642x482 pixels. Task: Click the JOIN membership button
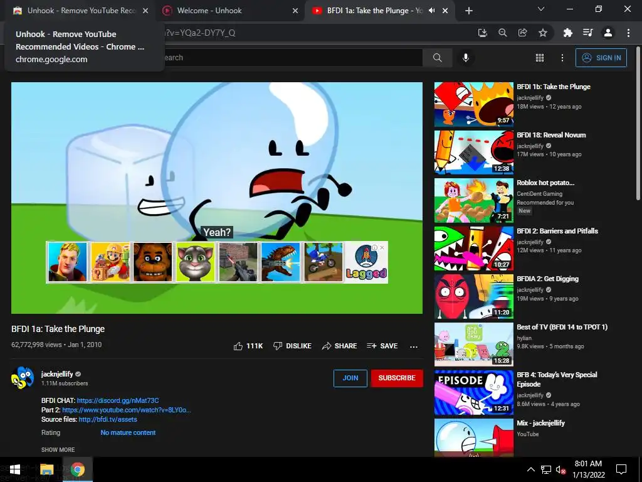tap(350, 378)
